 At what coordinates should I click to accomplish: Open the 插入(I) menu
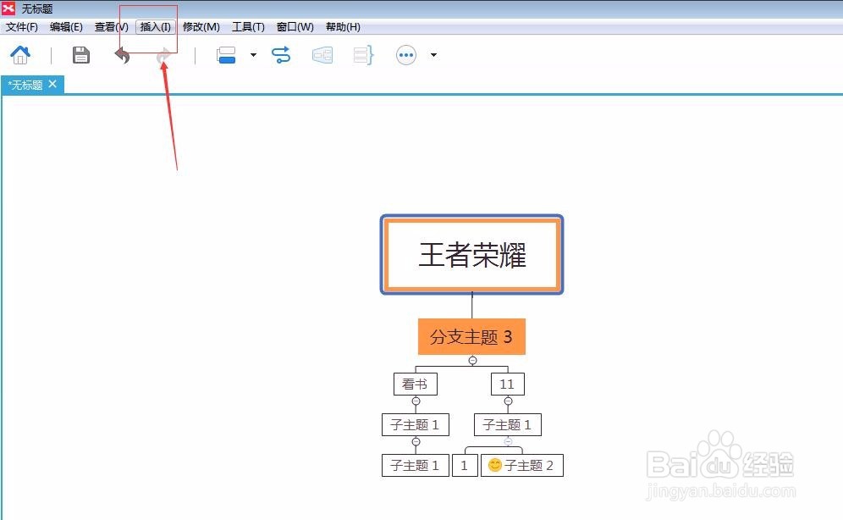pyautogui.click(x=154, y=26)
